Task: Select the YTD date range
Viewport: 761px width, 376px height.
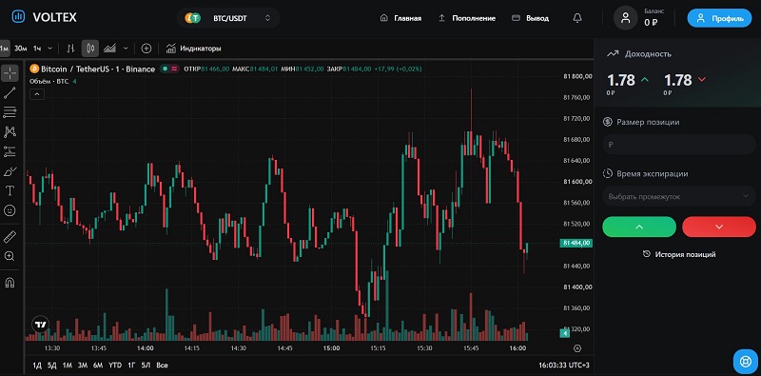Action: pos(115,366)
